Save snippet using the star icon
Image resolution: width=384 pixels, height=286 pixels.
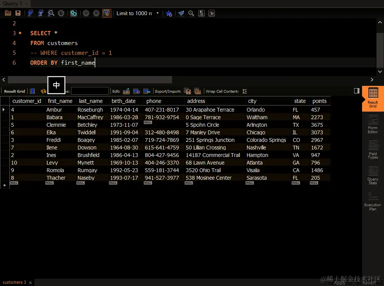pyautogui.click(x=169, y=13)
